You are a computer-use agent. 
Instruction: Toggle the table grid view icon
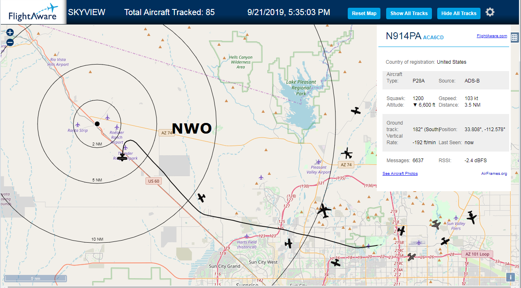pyautogui.click(x=514, y=37)
